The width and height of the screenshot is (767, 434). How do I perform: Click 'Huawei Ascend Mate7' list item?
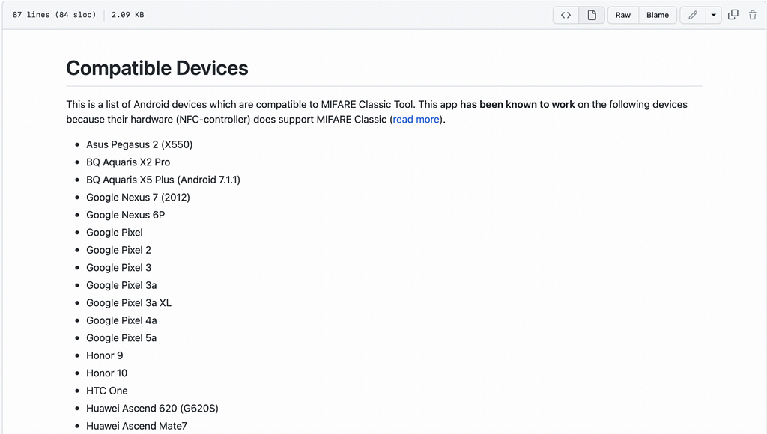click(137, 427)
